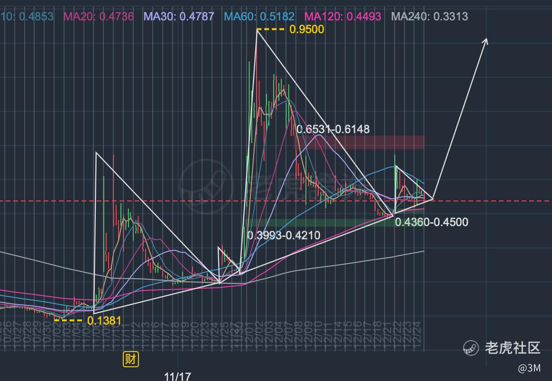Image resolution: width=552 pixels, height=381 pixels.
Task: Click the yellow 财 earnings marker icon
Action: 130,359
